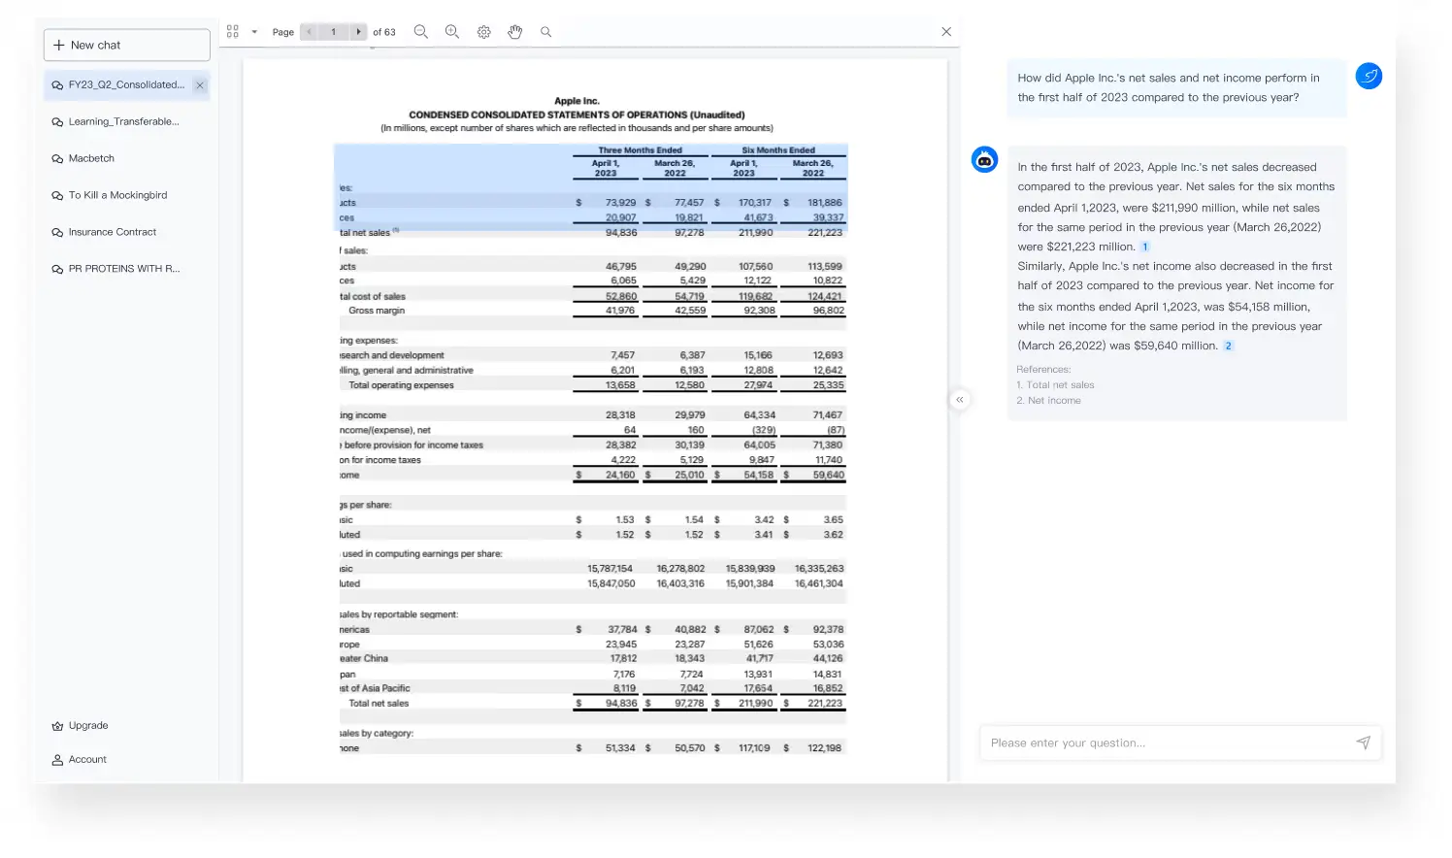Image resolution: width=1452 pixels, height=858 pixels.
Task: Click the chat bot avatar icon
Action: 984,159
